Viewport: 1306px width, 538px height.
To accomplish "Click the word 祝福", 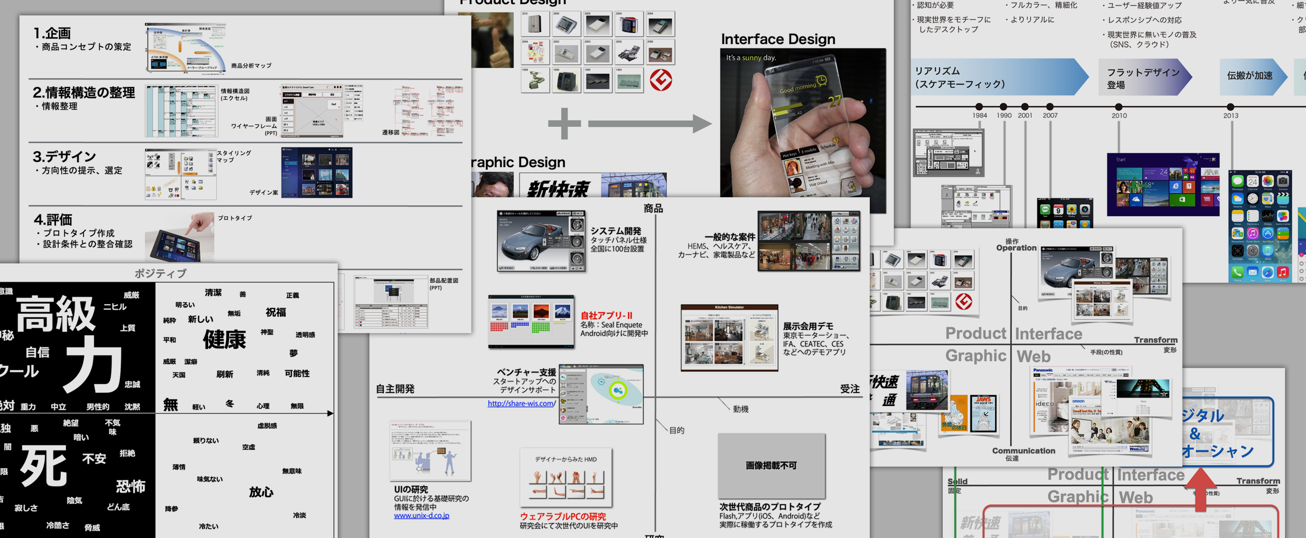I will click(276, 312).
